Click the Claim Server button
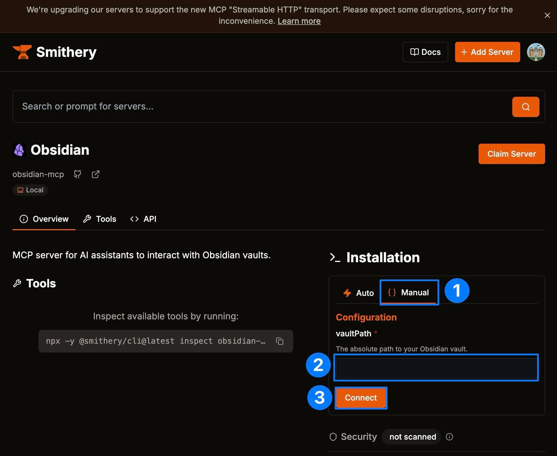 (x=511, y=154)
